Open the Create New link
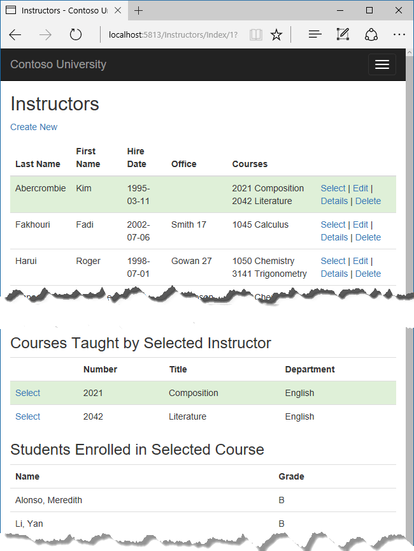The height and width of the screenshot is (551, 414). pyautogui.click(x=34, y=127)
